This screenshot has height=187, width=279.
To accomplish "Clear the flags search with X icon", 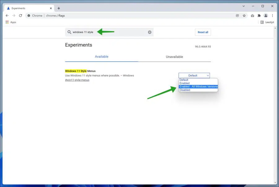I will click(150, 32).
